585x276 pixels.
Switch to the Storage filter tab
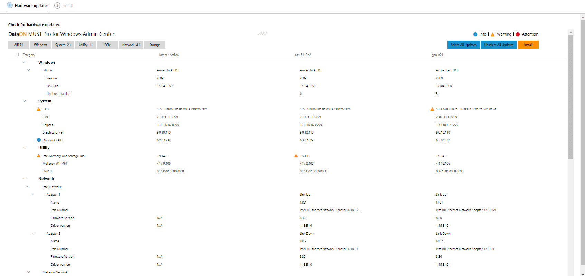(155, 45)
